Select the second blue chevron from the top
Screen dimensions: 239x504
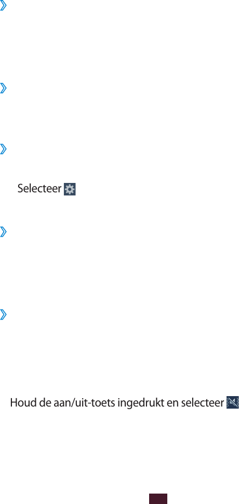point(3,88)
